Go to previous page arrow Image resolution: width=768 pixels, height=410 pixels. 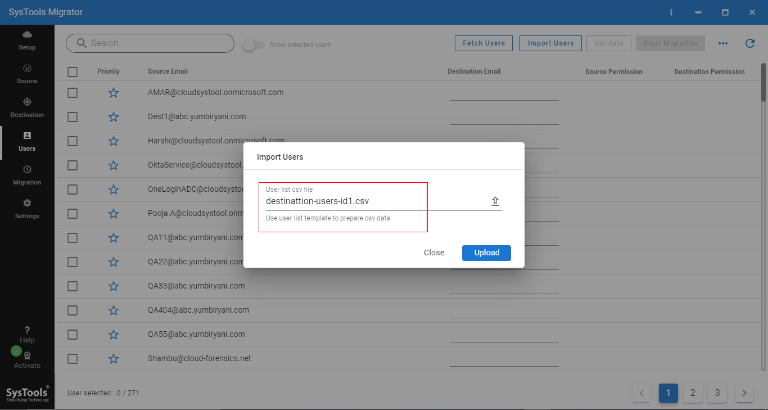(x=641, y=393)
